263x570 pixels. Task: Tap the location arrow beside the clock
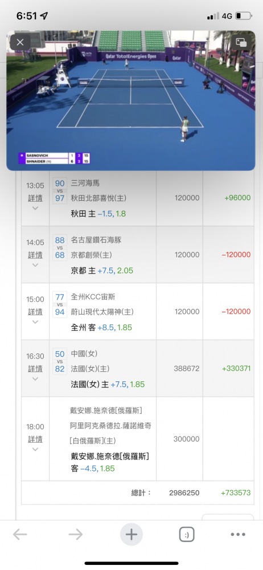coord(44,16)
